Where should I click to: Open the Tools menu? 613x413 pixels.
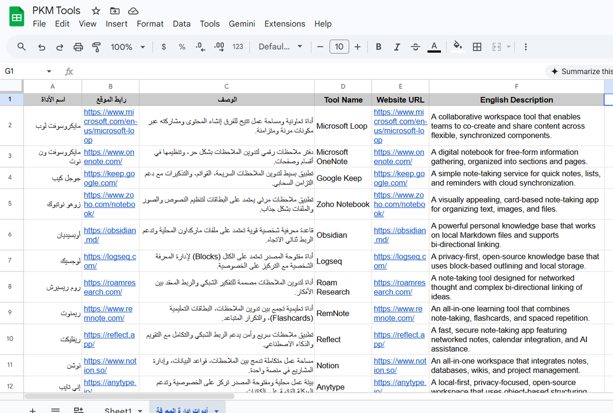[209, 23]
